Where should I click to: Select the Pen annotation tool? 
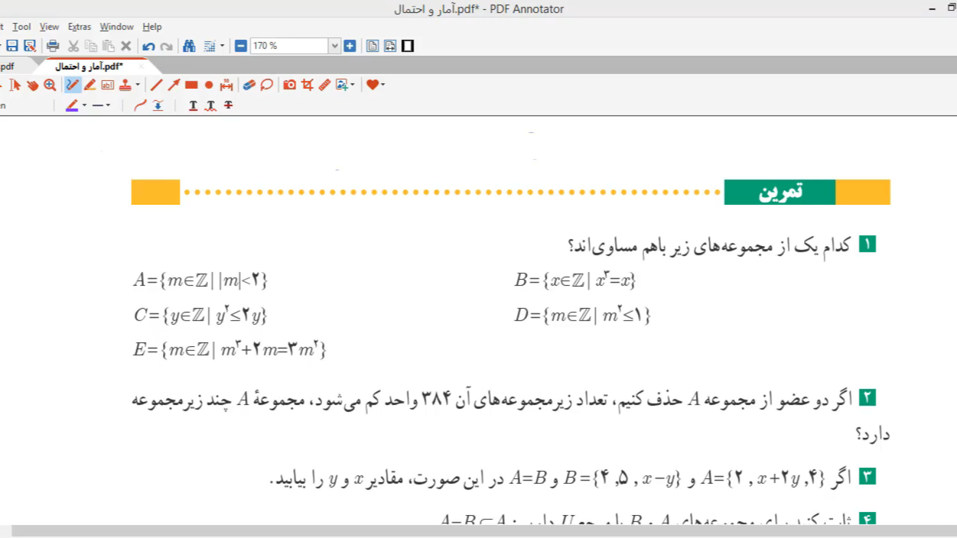tap(72, 85)
